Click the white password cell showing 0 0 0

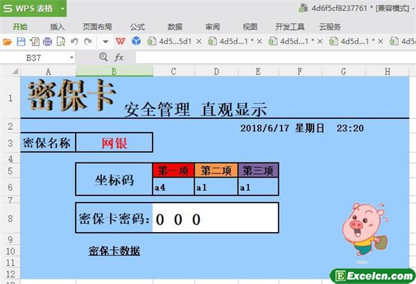215,218
